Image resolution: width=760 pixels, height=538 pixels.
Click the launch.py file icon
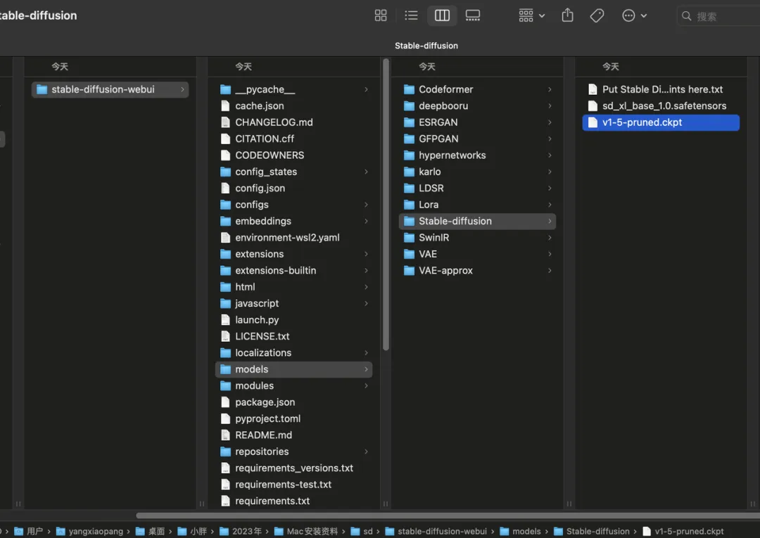(225, 320)
